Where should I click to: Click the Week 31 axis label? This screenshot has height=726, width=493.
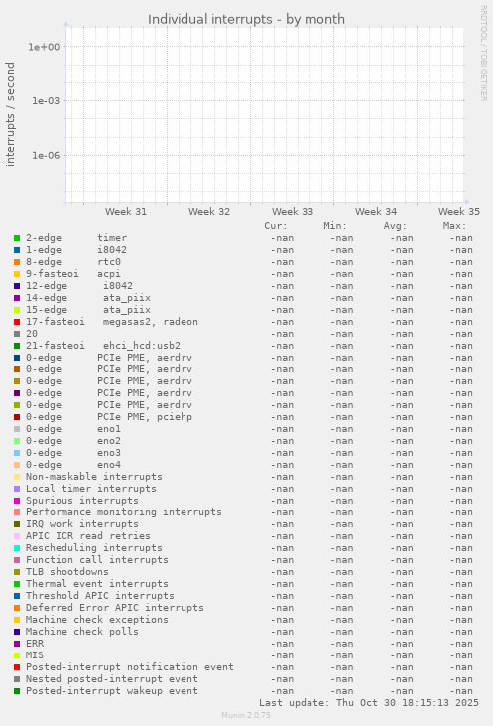126,212
